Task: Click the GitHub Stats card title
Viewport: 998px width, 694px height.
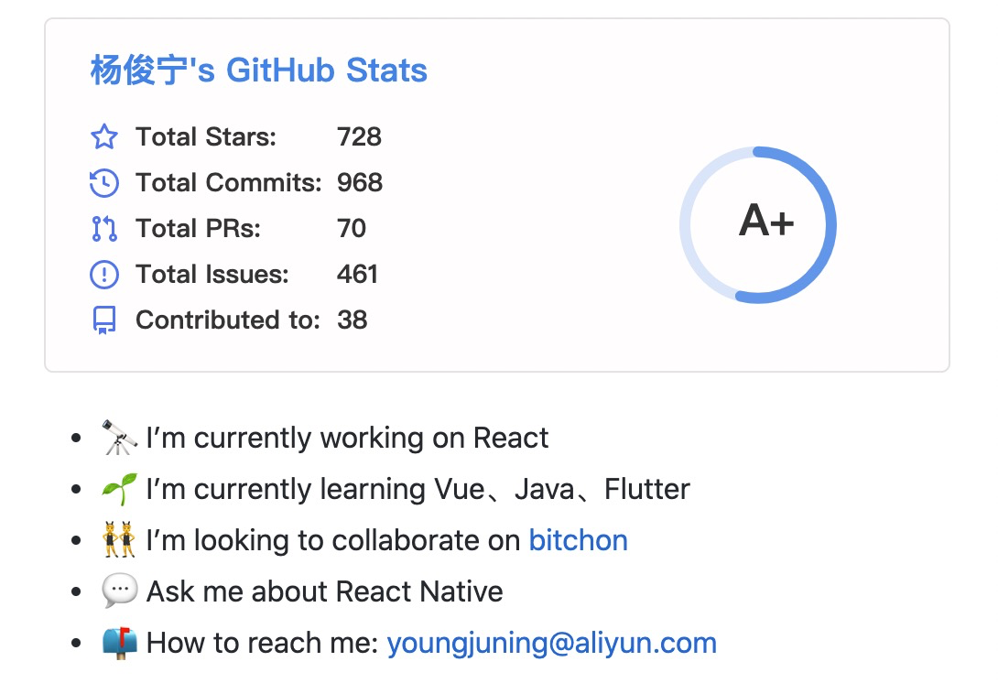Action: coord(259,70)
